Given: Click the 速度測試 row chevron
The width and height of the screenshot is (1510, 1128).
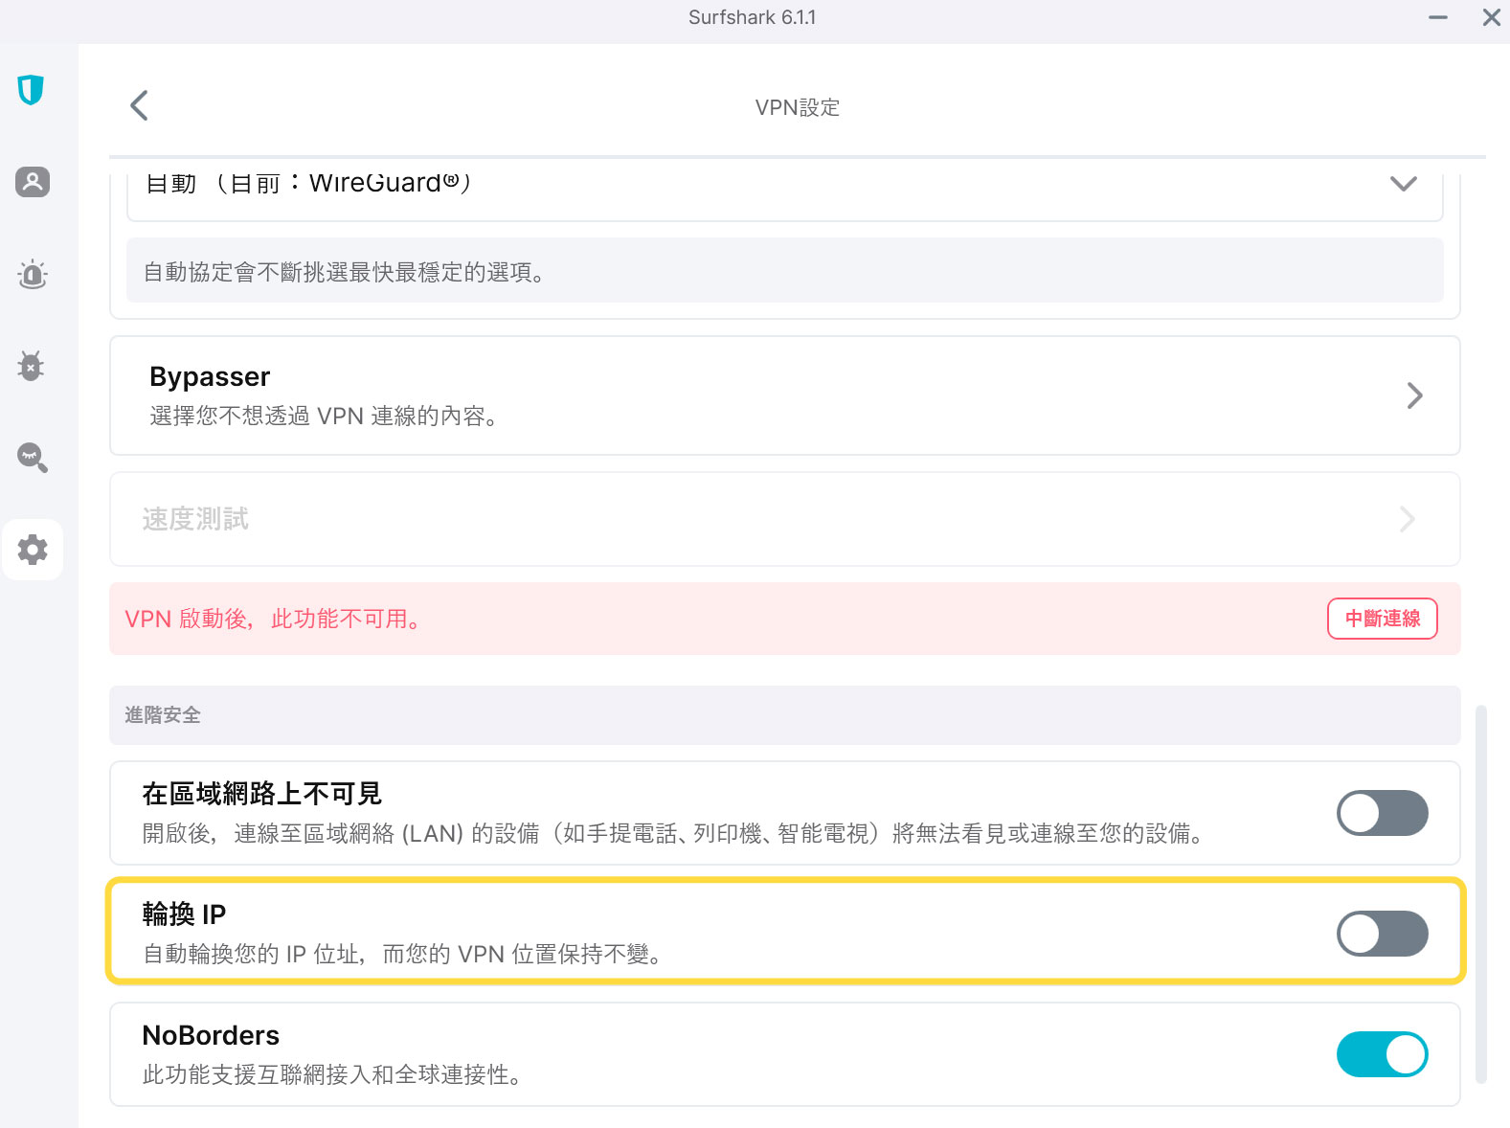Looking at the screenshot, I should pos(1407,519).
